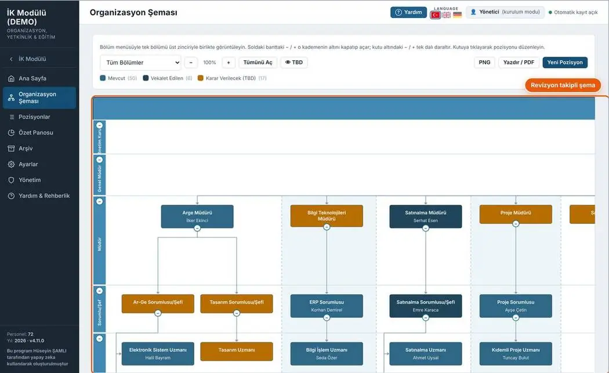Toggle Mevcut legend filter
This screenshot has width=609, height=373.
[118, 78]
